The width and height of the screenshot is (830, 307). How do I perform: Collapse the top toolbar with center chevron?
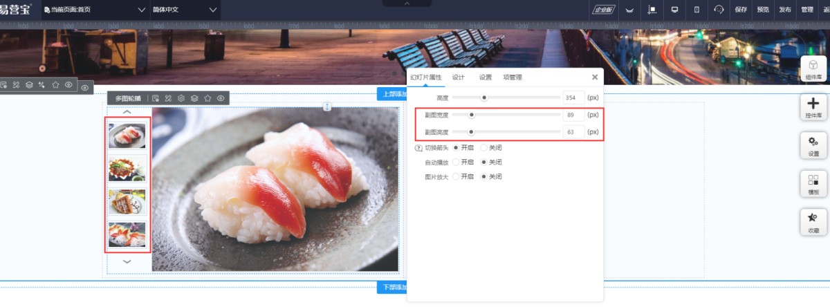(407, 3)
